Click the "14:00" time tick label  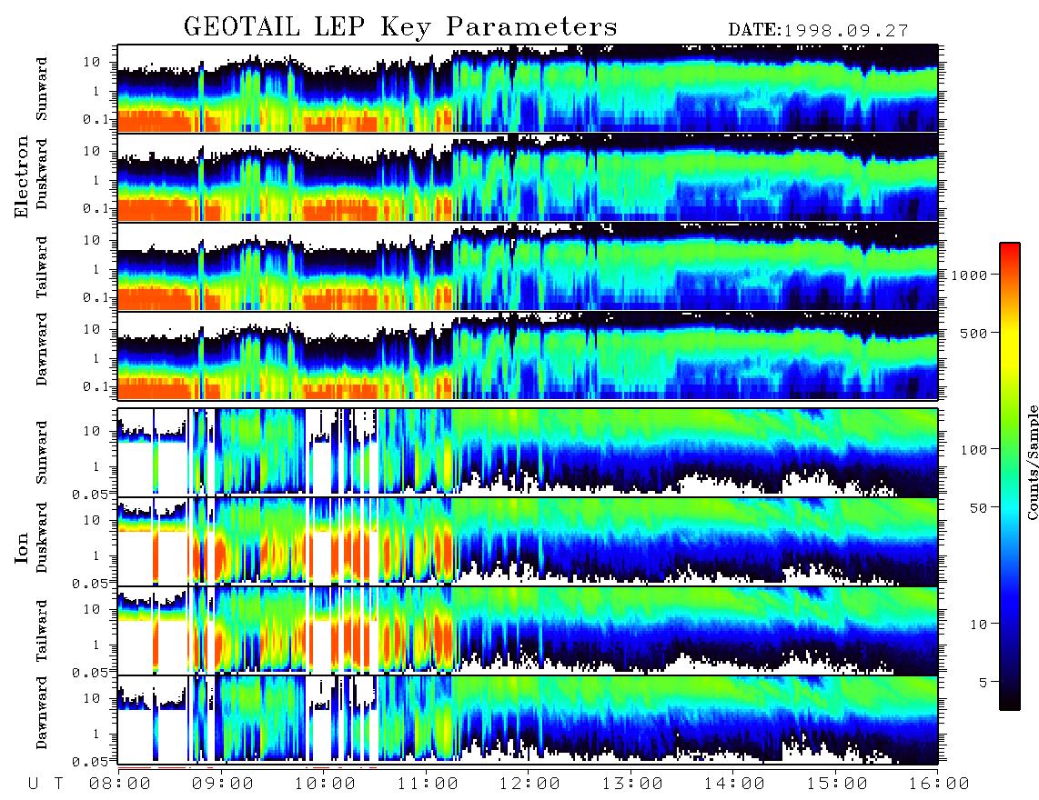(x=734, y=785)
